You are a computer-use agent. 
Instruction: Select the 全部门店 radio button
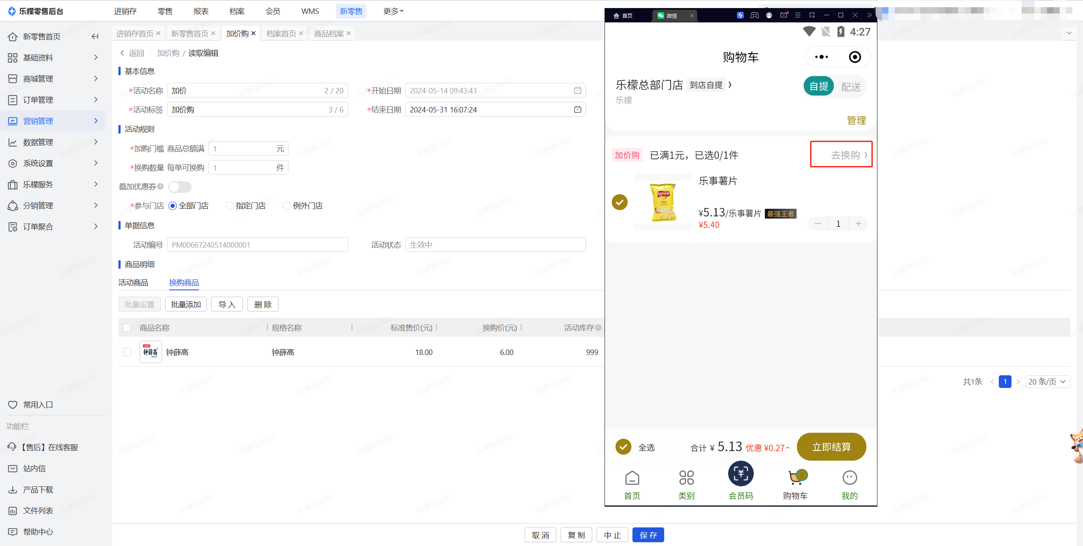click(x=172, y=206)
